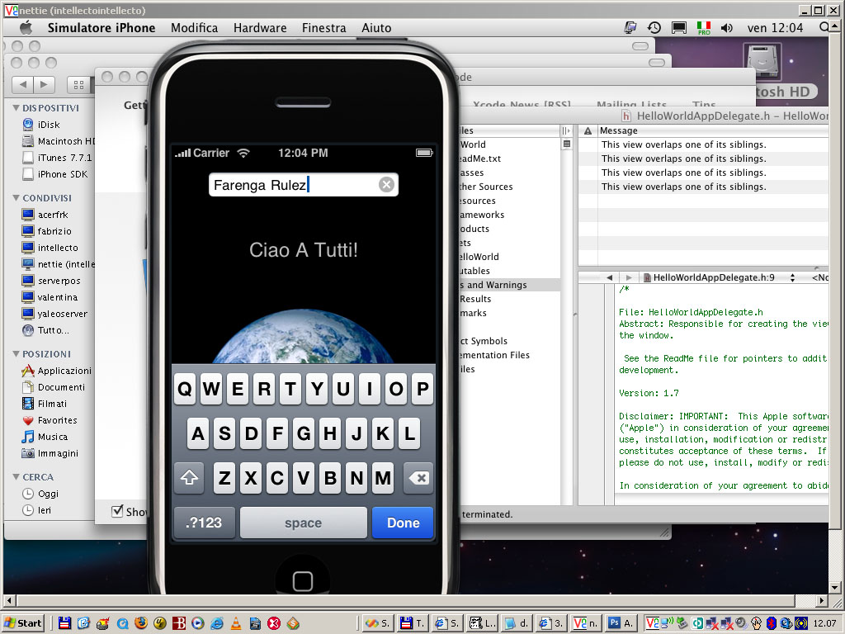
Task: Open Windows Start menu
Action: pos(23,623)
